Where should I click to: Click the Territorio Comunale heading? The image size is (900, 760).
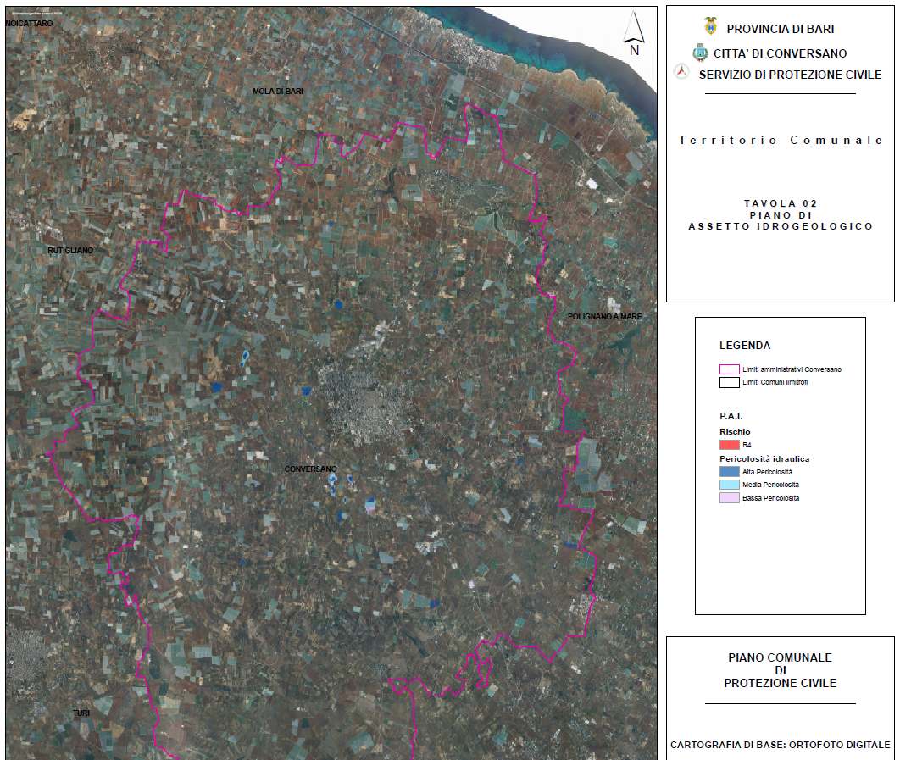781,141
